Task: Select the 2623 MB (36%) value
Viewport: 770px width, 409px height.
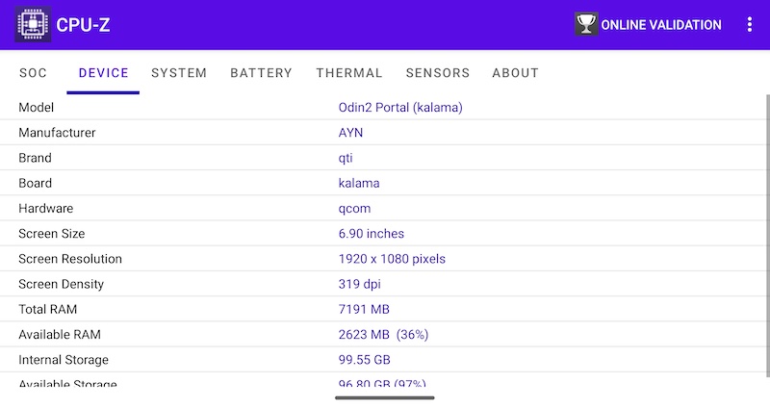Action: pyautogui.click(x=383, y=334)
